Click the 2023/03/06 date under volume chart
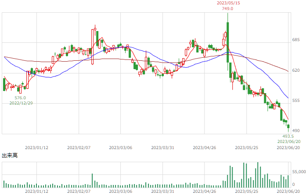 121,192
